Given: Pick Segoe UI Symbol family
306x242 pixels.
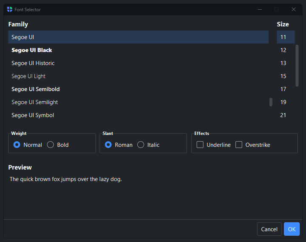Looking at the screenshot, I should click(139, 115).
